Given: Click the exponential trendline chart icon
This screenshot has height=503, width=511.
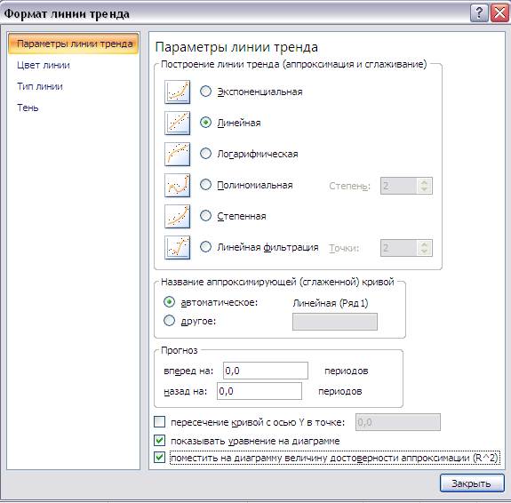Looking at the screenshot, I should click(177, 92).
